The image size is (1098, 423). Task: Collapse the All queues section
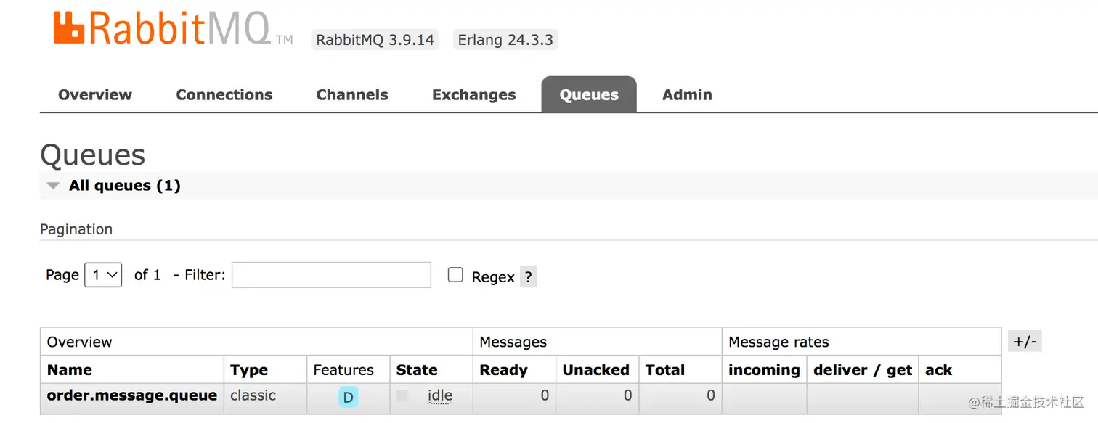tap(53, 186)
